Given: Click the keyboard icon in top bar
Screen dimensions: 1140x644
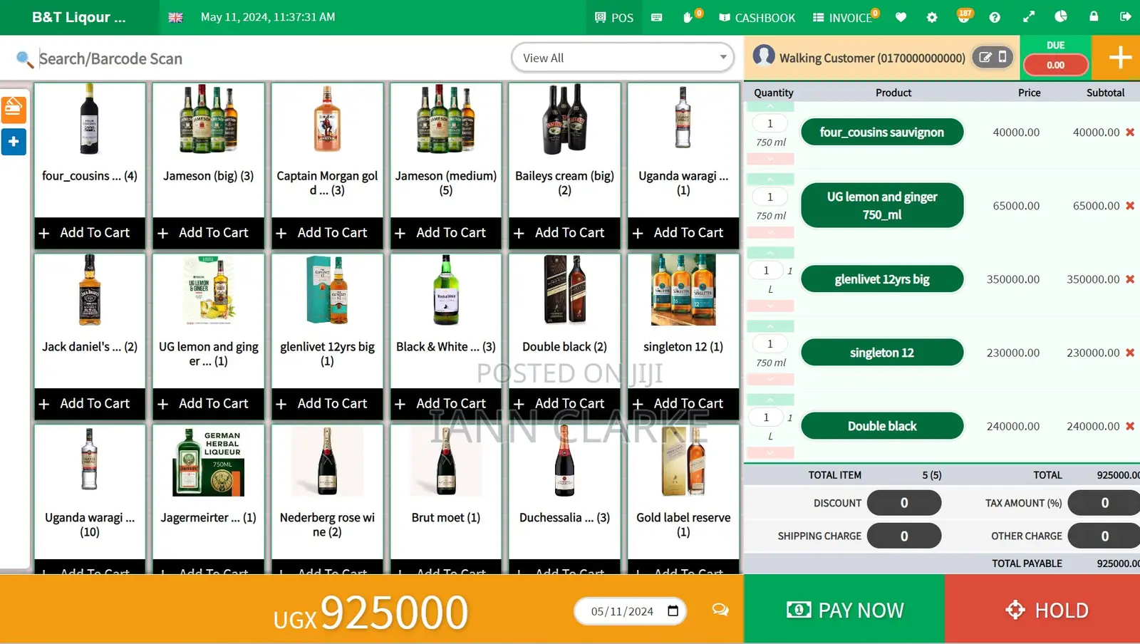Looking at the screenshot, I should [657, 17].
